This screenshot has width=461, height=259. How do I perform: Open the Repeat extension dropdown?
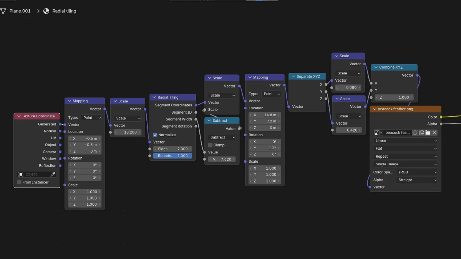click(x=405, y=156)
